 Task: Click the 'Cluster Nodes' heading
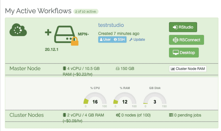pyautogui.click(x=27, y=115)
